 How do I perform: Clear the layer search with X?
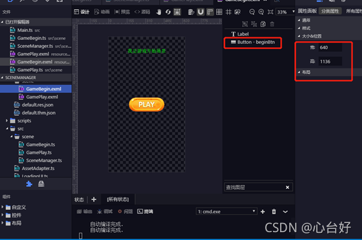point(287,187)
